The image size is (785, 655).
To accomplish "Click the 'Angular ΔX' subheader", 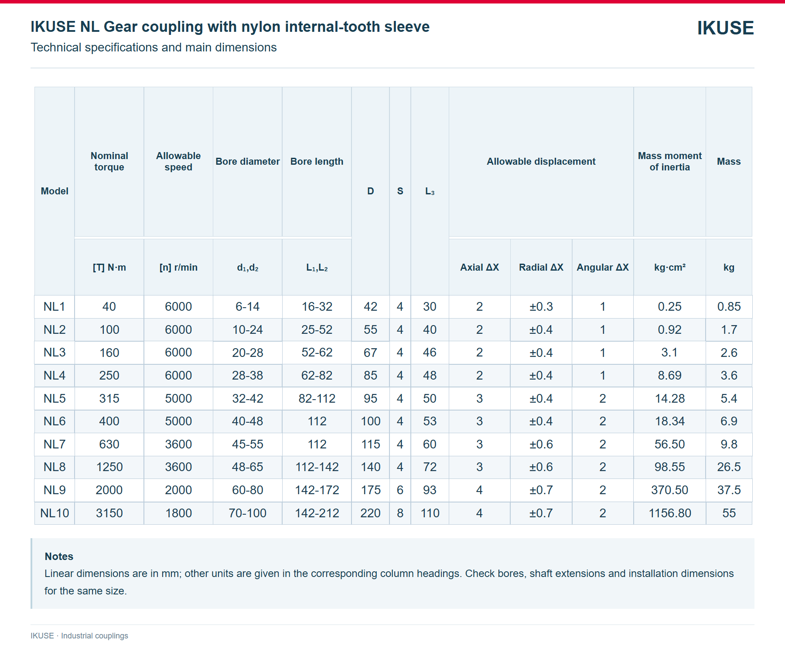I will tap(603, 267).
